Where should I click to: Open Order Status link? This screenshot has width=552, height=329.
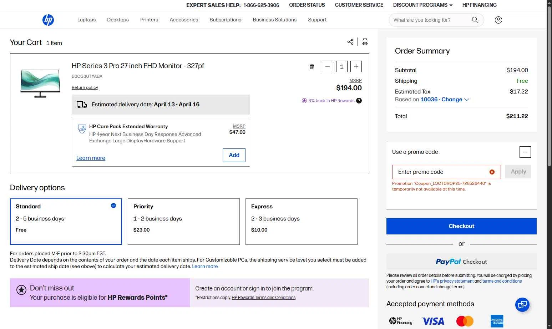(x=307, y=5)
